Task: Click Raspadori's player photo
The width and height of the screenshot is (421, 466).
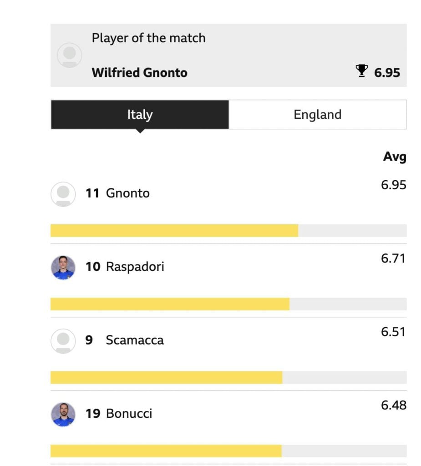Action: [63, 268]
